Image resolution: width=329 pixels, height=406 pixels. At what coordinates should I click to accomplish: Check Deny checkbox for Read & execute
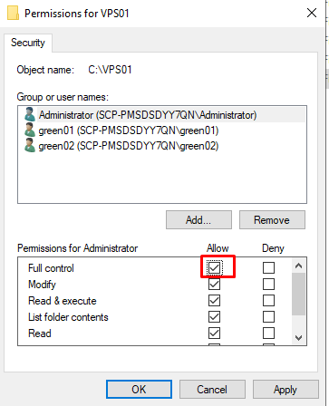(268, 300)
